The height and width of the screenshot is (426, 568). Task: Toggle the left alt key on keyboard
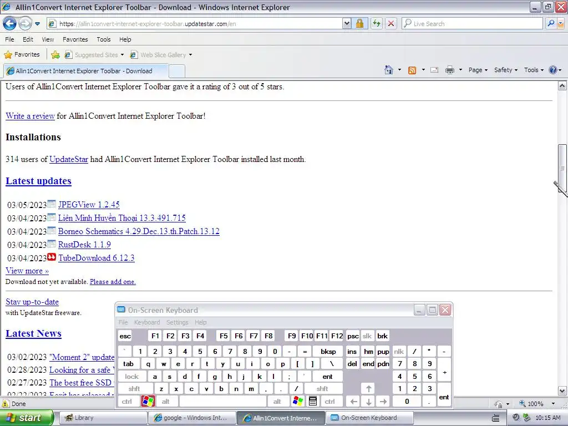click(165, 402)
